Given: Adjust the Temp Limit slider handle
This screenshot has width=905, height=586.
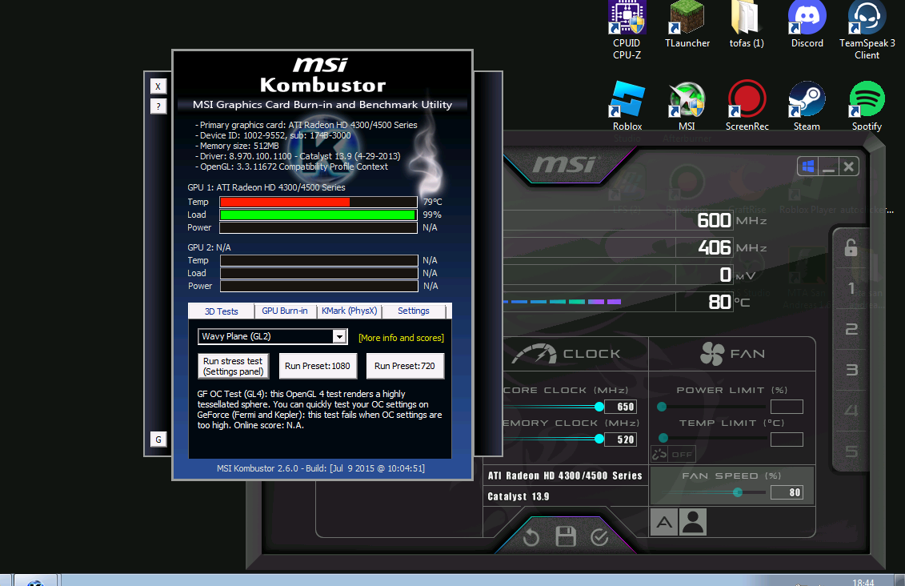Looking at the screenshot, I should 663,438.
